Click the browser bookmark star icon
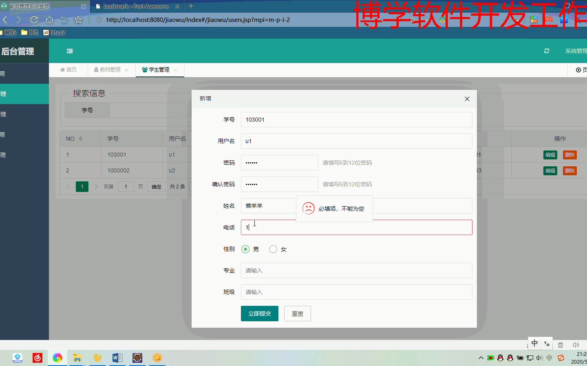587x366 pixels. tap(78, 20)
